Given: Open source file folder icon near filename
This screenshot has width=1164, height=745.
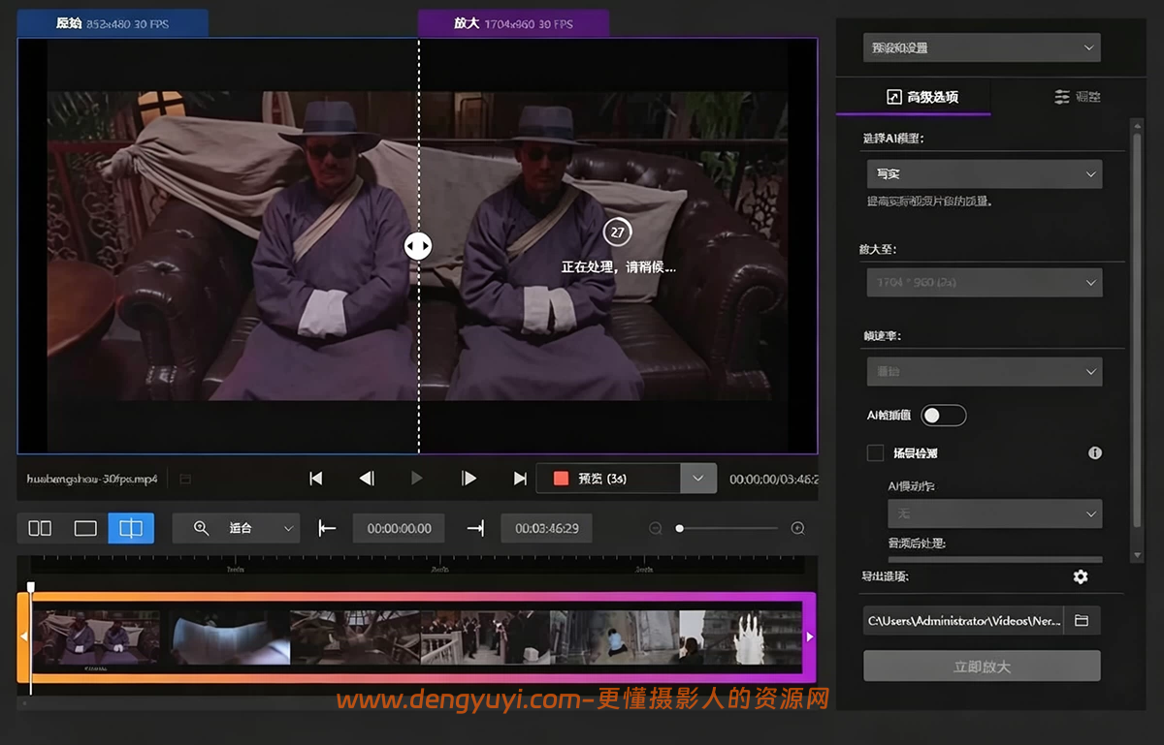Looking at the screenshot, I should tap(185, 479).
